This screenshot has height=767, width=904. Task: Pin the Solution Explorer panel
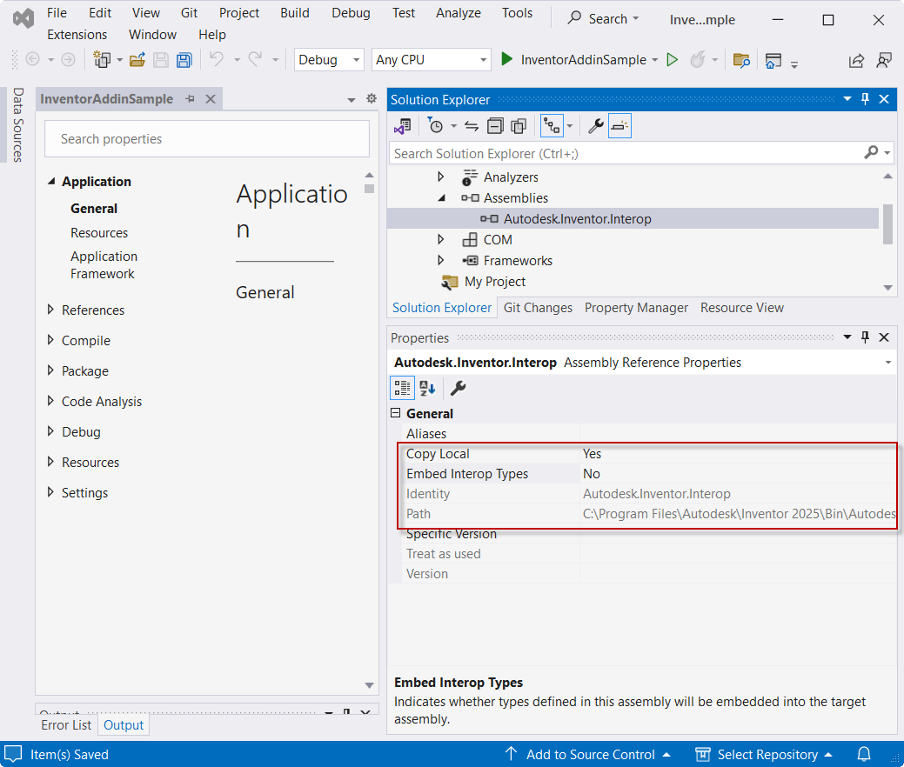(865, 99)
